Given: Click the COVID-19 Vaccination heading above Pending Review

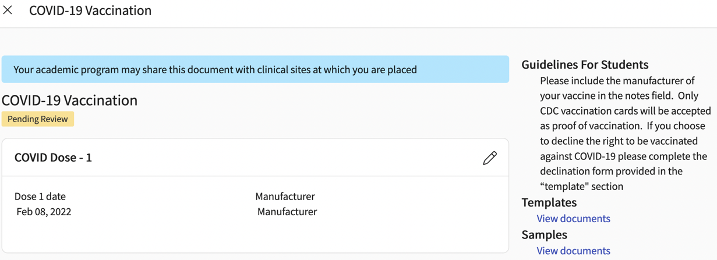Looking at the screenshot, I should tap(69, 100).
